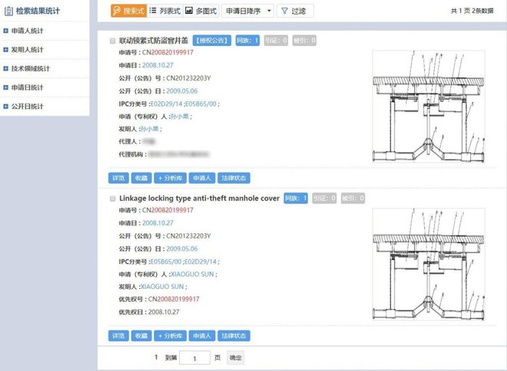The width and height of the screenshot is (507, 371).
Task: Expand 技术领域统计 plus icon
Action: (5, 68)
